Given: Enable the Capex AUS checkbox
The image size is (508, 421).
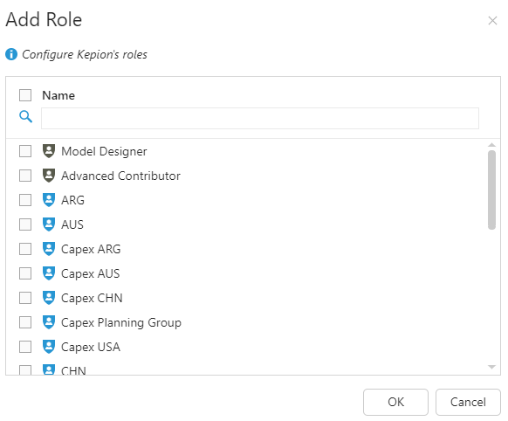Looking at the screenshot, I should 25,273.
